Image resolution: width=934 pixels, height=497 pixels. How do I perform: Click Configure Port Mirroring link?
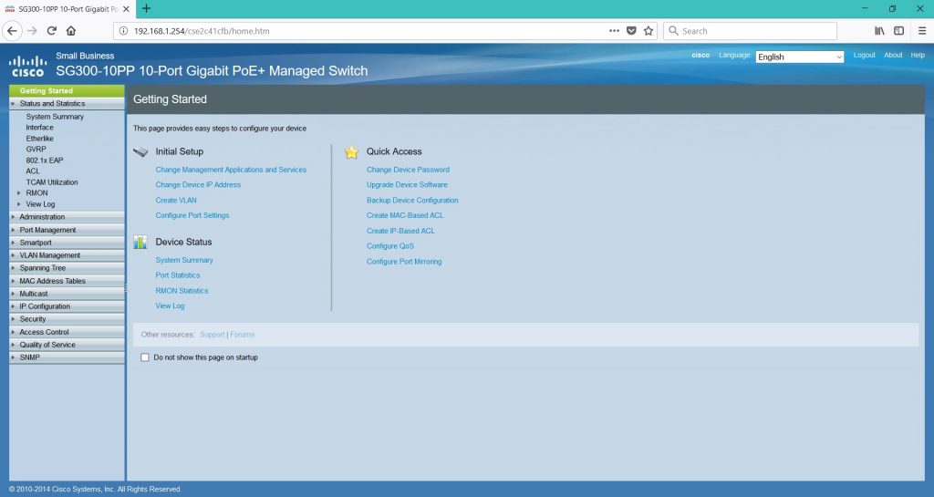pos(404,262)
